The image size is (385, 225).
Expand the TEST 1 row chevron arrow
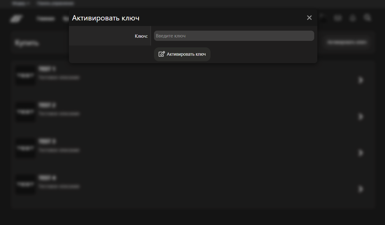point(360,80)
